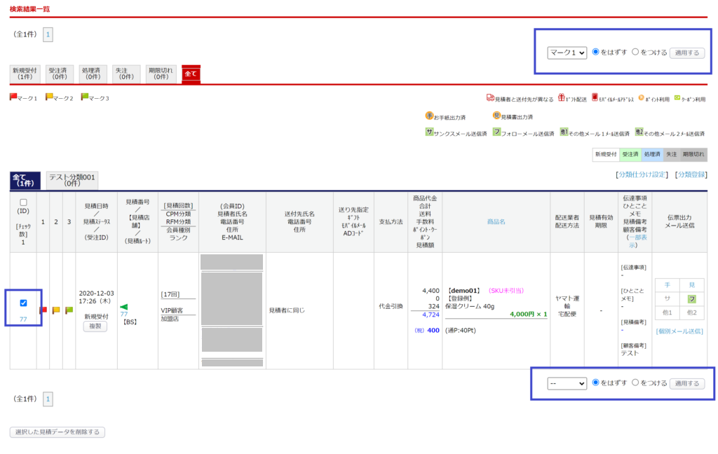718x454 pixels.
Task: Click the 見 cell in row 77's output grid
Action: 692,285
